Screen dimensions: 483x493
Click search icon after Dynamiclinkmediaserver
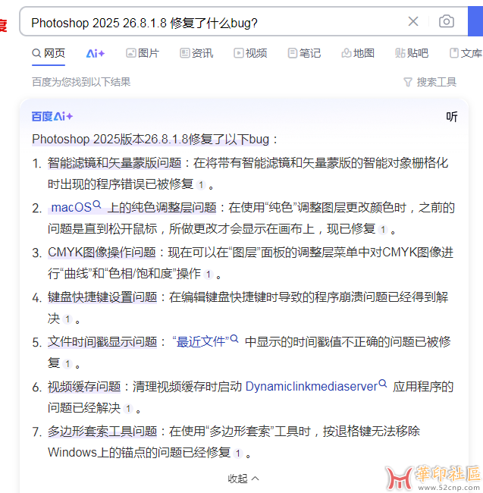click(x=383, y=385)
